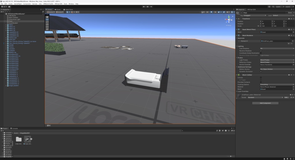
Task: Click the global search magnifier icon
Action: [x=273, y=7]
